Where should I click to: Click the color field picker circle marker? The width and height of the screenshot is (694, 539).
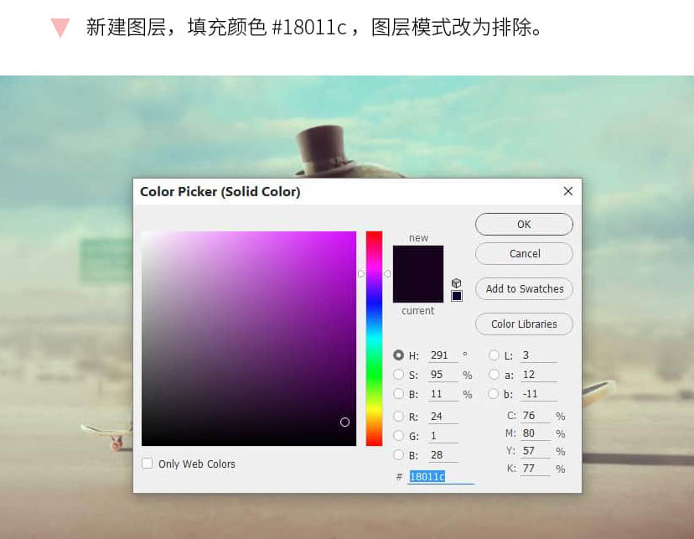click(x=344, y=422)
